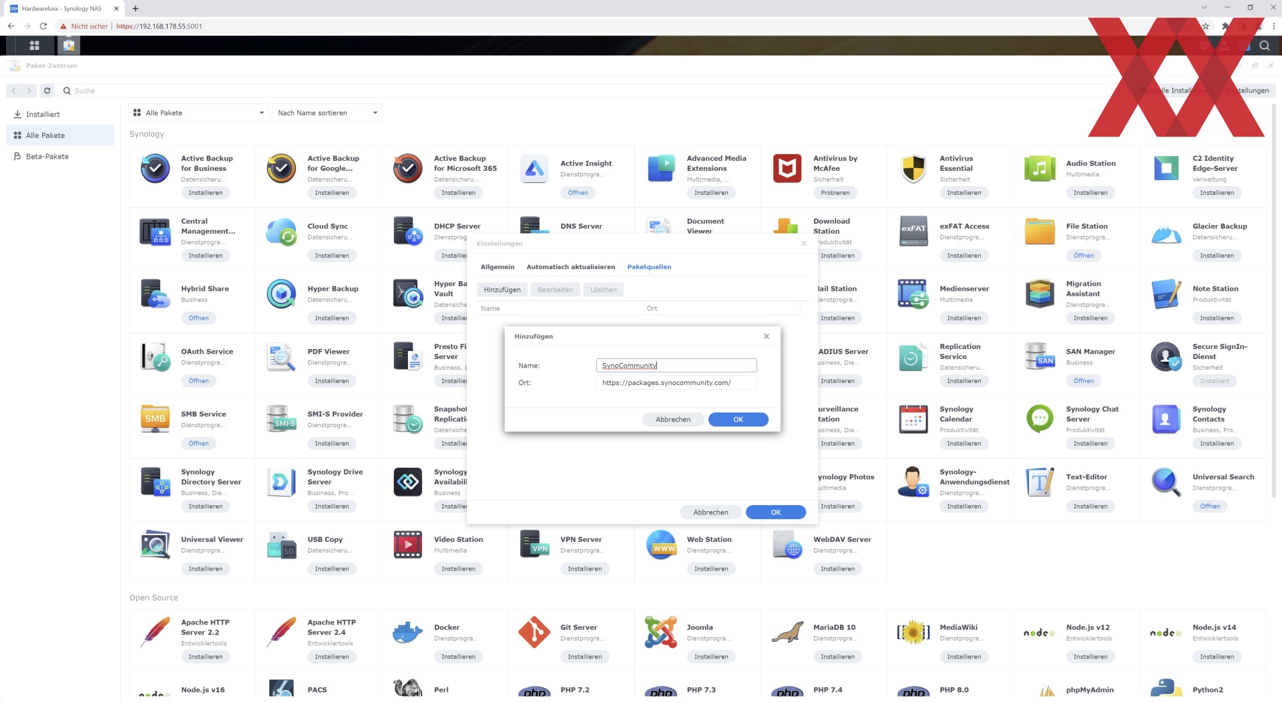
Task: Open a new browser tab
Action: pos(136,9)
